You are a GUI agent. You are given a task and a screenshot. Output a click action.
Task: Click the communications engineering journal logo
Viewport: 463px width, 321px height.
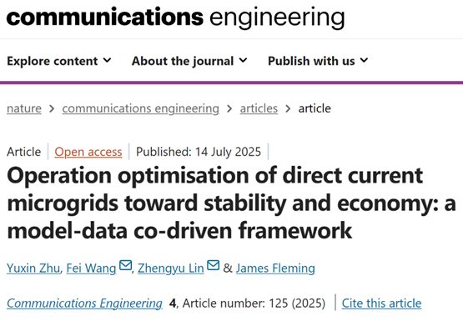coord(176,18)
